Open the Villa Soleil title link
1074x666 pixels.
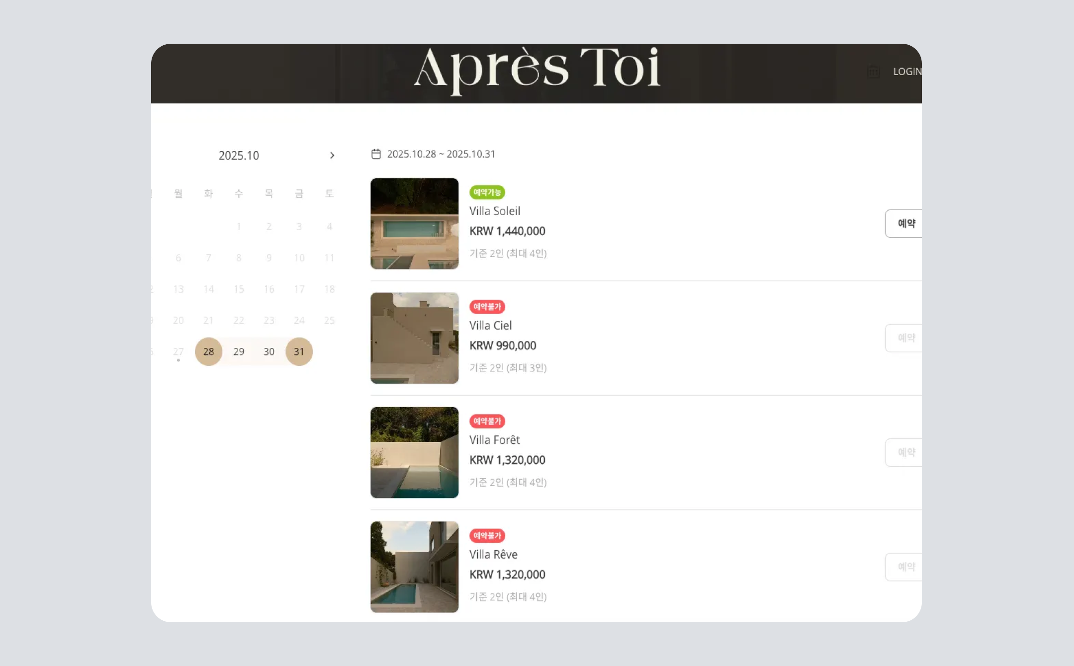[495, 211]
